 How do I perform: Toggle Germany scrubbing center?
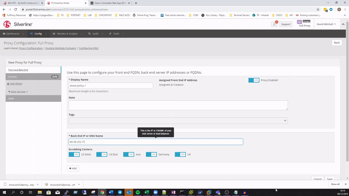[x=151, y=154]
